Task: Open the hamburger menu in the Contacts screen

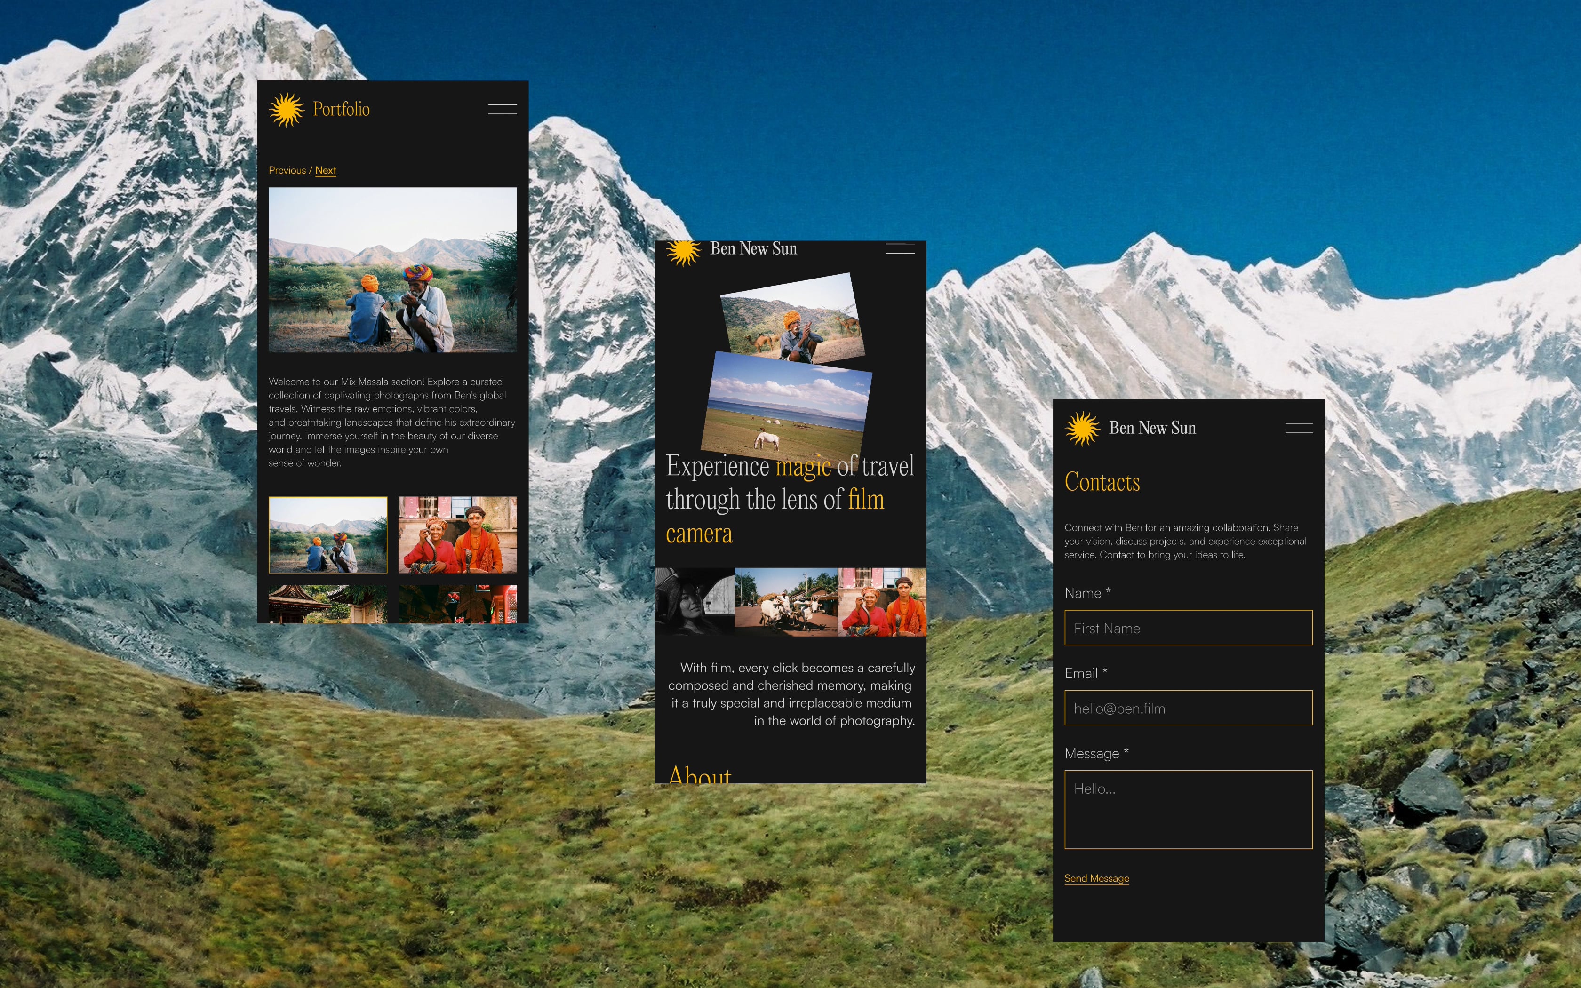Action: coord(1299,428)
